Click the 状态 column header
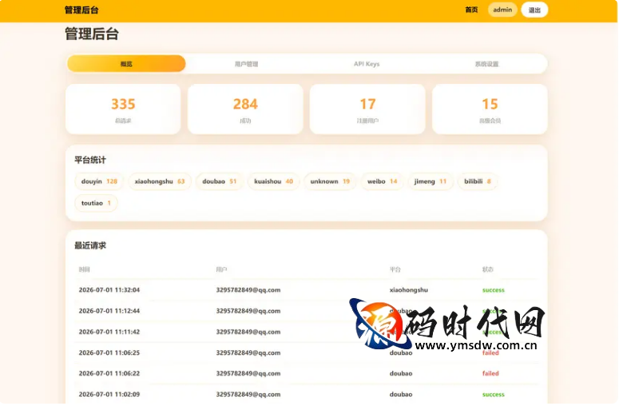Viewport: 619px width, 418px height. coord(488,269)
